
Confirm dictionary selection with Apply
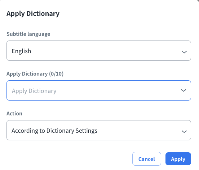tap(178, 159)
